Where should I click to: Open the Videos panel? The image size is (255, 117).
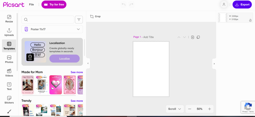(x=9, y=73)
